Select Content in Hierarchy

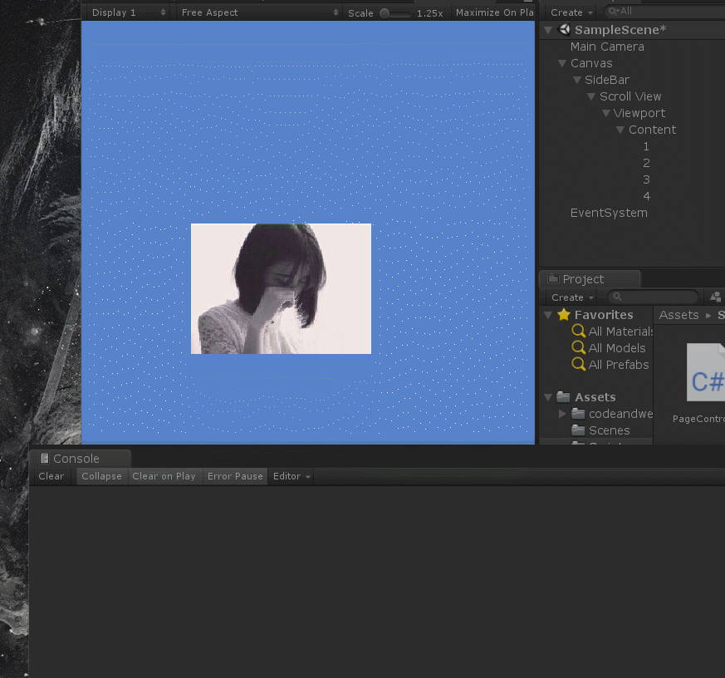coord(652,130)
